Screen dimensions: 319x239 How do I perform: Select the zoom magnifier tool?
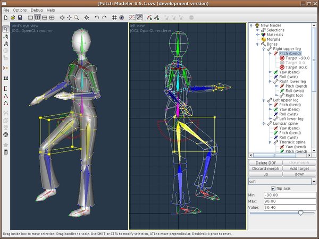tap(77, 18)
